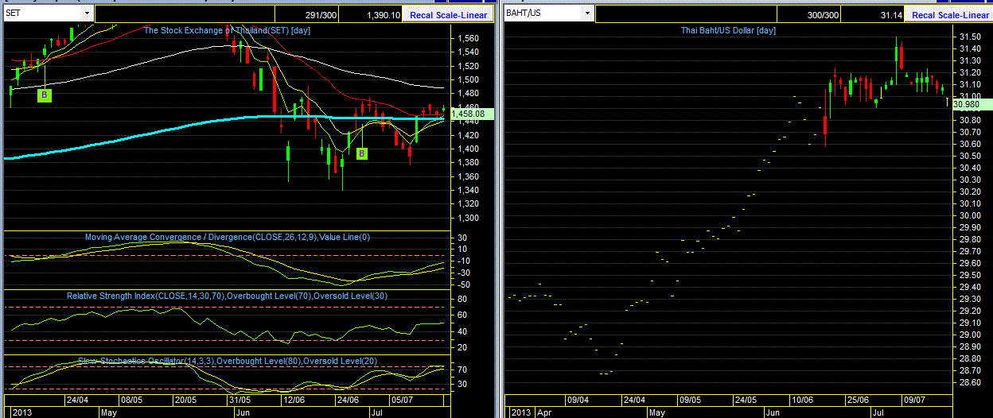Click the 09/04 date label on Baht chart
Viewport: 993px width, 418px height.
coord(578,401)
